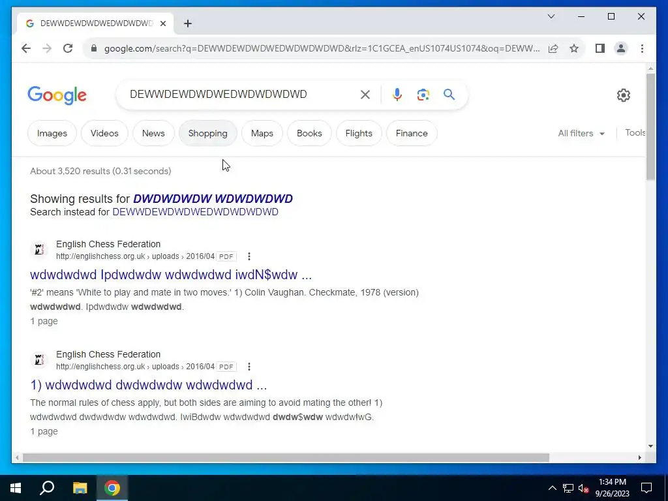Open the Chrome profile avatar
This screenshot has width=668, height=501.
621,48
